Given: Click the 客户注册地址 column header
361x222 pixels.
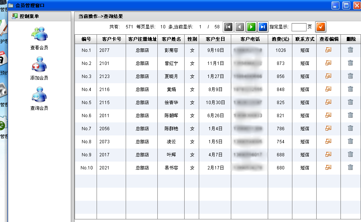Looking at the screenshot, I should pyautogui.click(x=142, y=39).
